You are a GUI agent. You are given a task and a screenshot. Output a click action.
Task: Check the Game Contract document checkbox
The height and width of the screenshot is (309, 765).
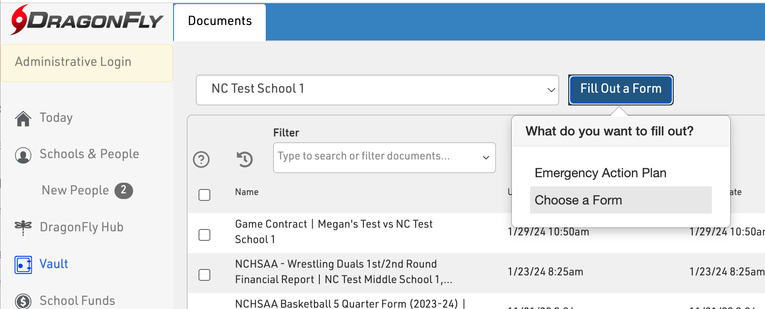(x=204, y=235)
